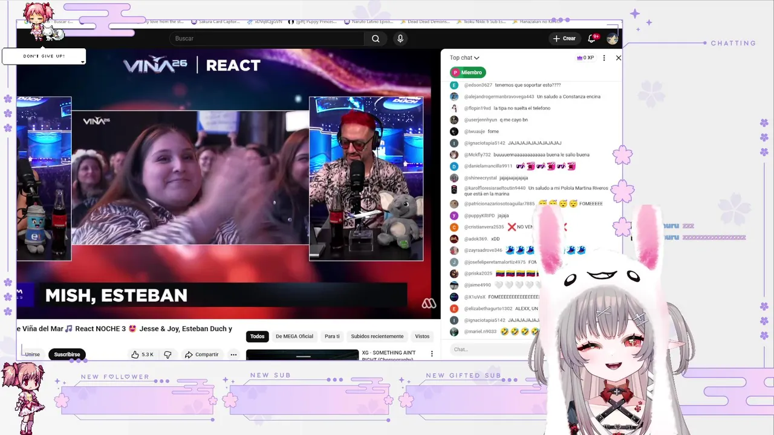The image size is (774, 435).
Task: Select the Para ti chip
Action: click(x=332, y=337)
